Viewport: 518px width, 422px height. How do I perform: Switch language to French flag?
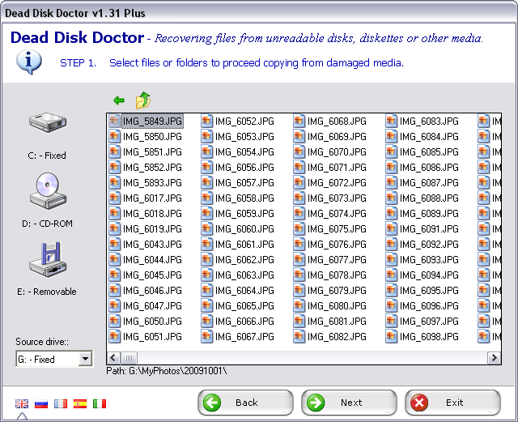(61, 404)
